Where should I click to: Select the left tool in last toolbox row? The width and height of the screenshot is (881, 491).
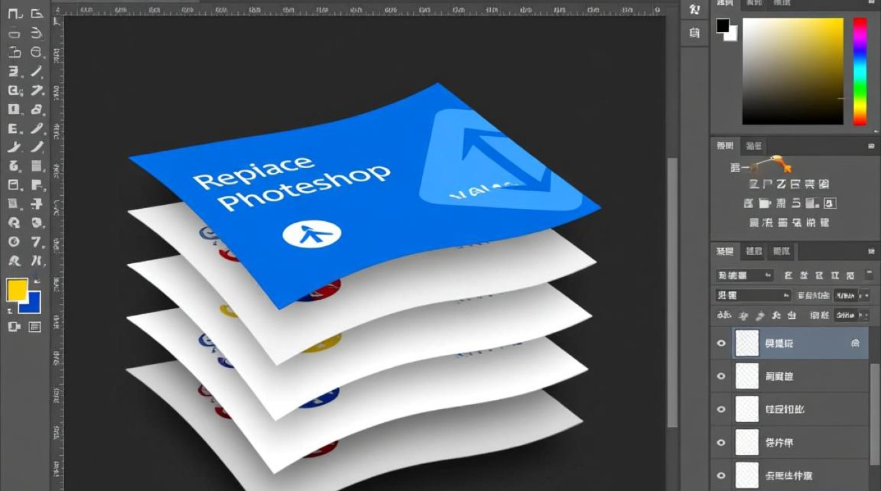(14, 261)
